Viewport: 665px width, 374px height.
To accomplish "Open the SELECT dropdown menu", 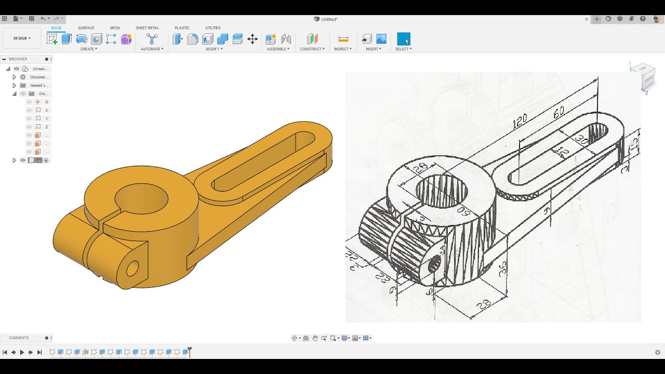I will pos(404,49).
